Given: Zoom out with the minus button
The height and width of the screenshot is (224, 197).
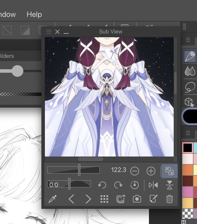Looking at the screenshot, I should coord(135,171).
